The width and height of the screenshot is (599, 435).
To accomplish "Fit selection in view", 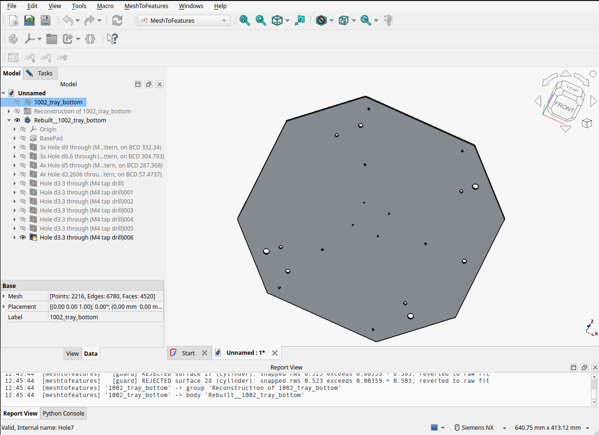I will (x=261, y=20).
